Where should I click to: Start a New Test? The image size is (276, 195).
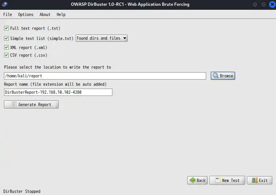pos(227,180)
